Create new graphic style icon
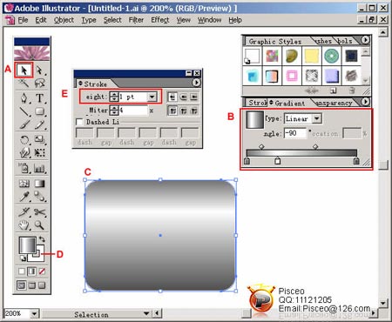 pos(333,91)
